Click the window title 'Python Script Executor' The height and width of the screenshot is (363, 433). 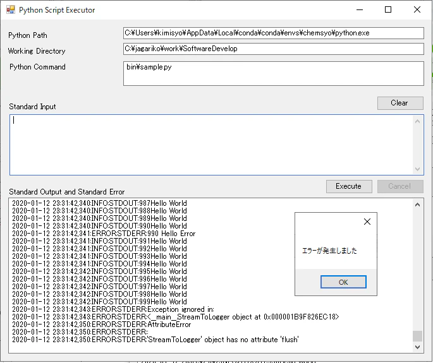click(57, 10)
